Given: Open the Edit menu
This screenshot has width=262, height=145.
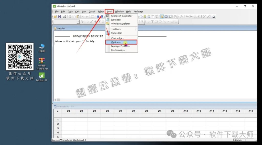Looking at the screenshot, I should [x=63, y=12].
